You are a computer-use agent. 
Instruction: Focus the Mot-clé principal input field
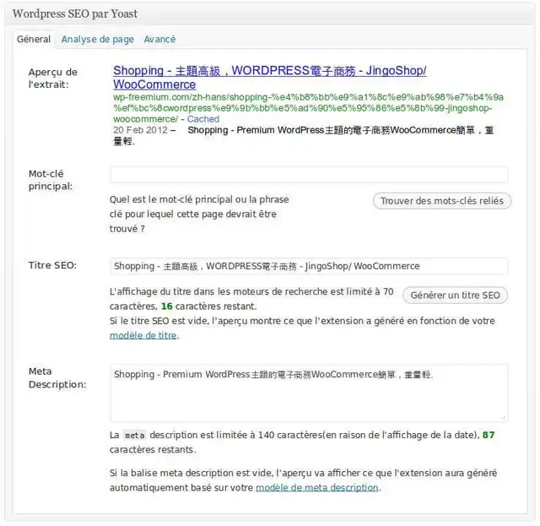coord(309,175)
